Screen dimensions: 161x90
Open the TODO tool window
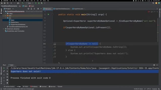pos(25,86)
